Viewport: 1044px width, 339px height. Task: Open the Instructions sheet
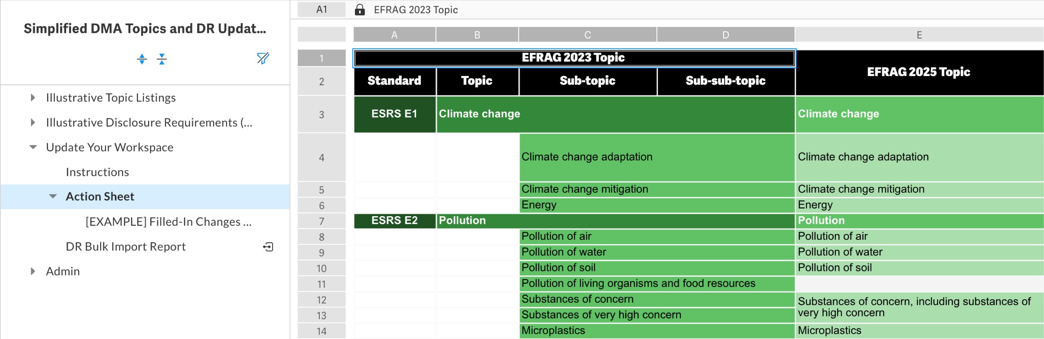click(x=97, y=172)
